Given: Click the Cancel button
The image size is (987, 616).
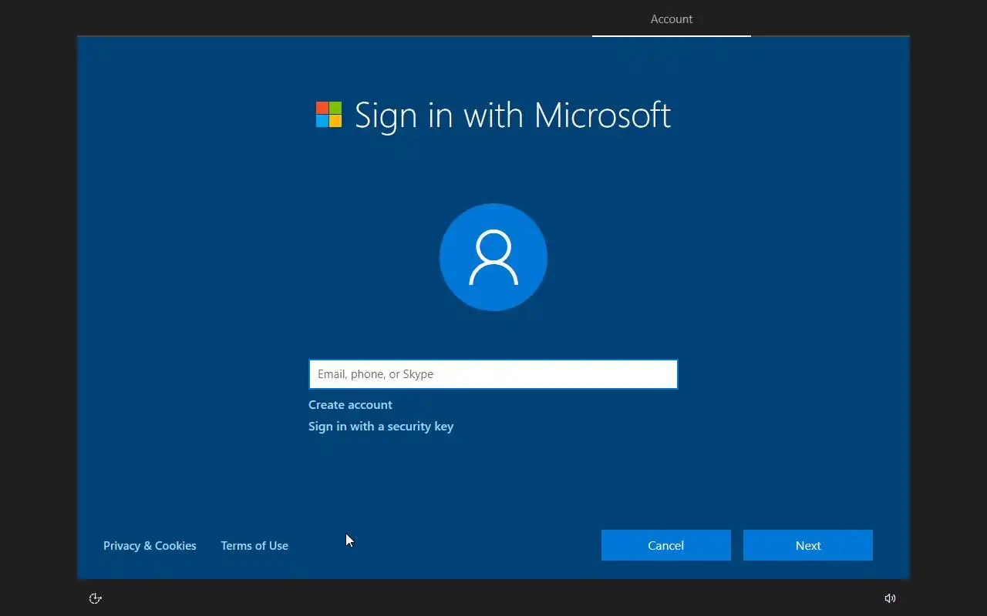Looking at the screenshot, I should pyautogui.click(x=666, y=545).
